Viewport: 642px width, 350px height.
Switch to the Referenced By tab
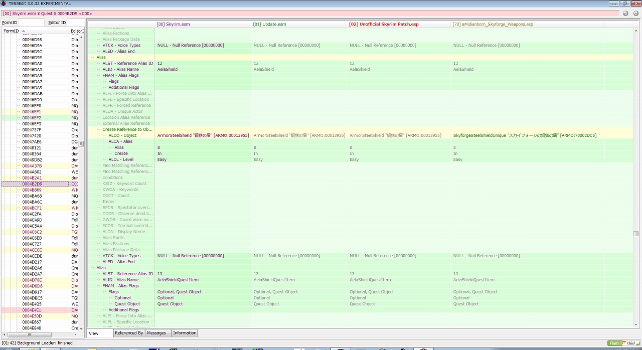tap(129, 333)
